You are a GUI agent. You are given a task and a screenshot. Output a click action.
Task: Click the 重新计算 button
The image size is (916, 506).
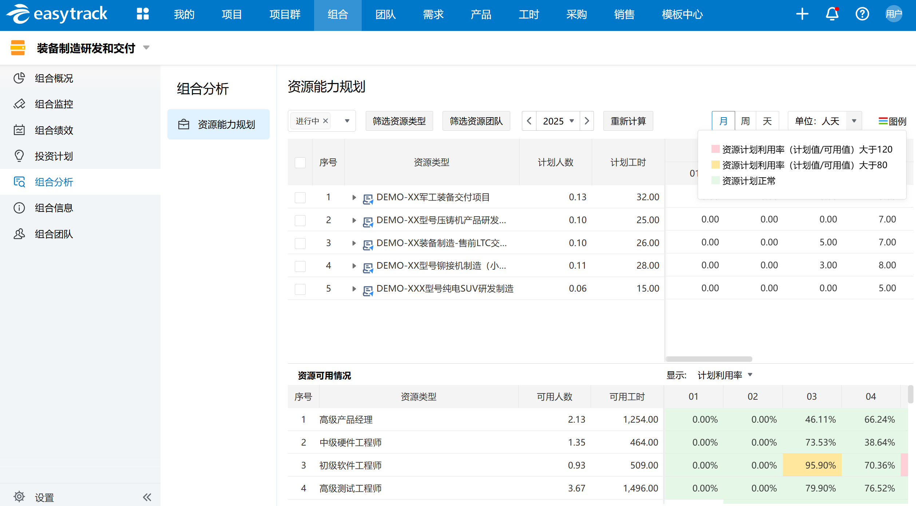coord(628,121)
